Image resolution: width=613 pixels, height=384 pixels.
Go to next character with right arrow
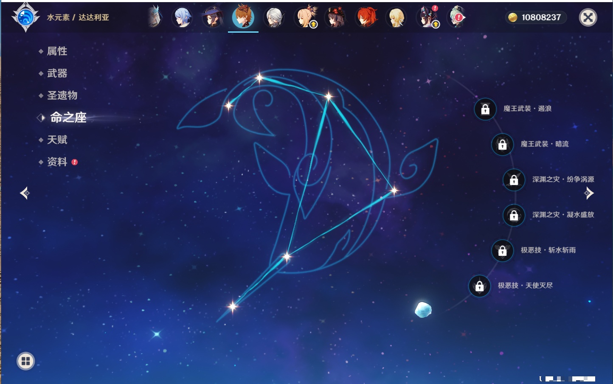pyautogui.click(x=589, y=193)
